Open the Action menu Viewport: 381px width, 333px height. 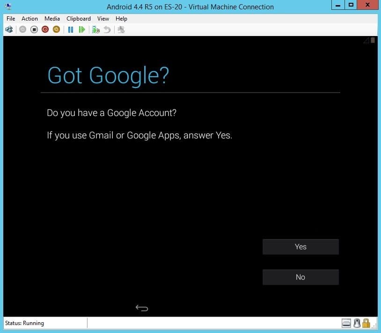[29, 19]
